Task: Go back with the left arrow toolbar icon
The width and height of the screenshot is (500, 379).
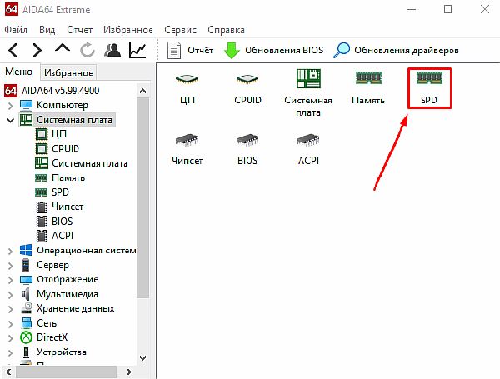Action: pos(13,50)
